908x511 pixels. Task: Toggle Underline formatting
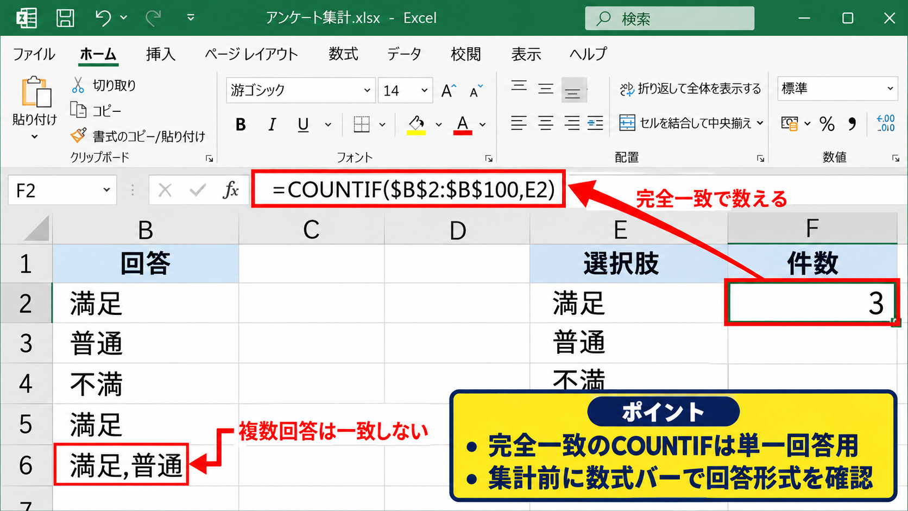(x=304, y=125)
